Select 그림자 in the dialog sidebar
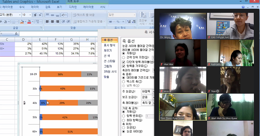The height and width of the screenshot is (136, 260). click(108, 66)
